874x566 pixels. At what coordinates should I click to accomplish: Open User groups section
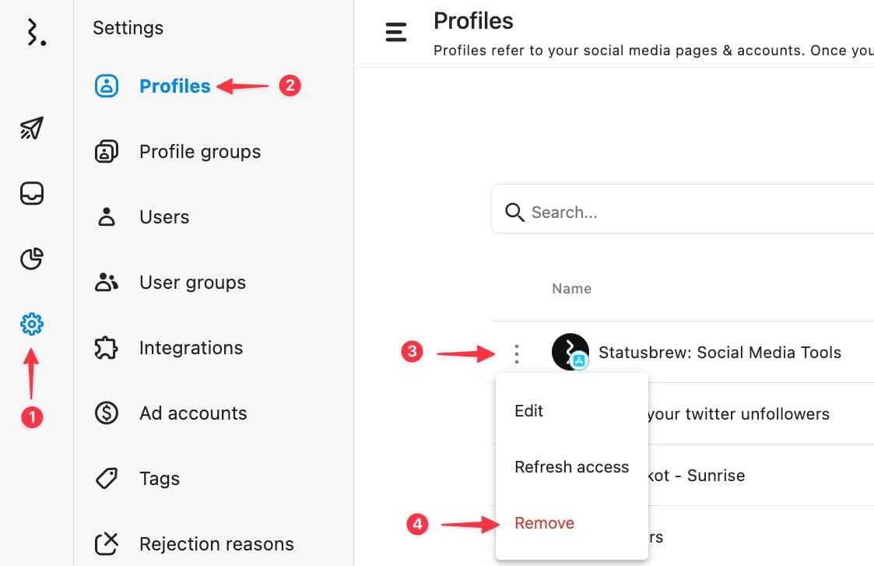point(192,283)
